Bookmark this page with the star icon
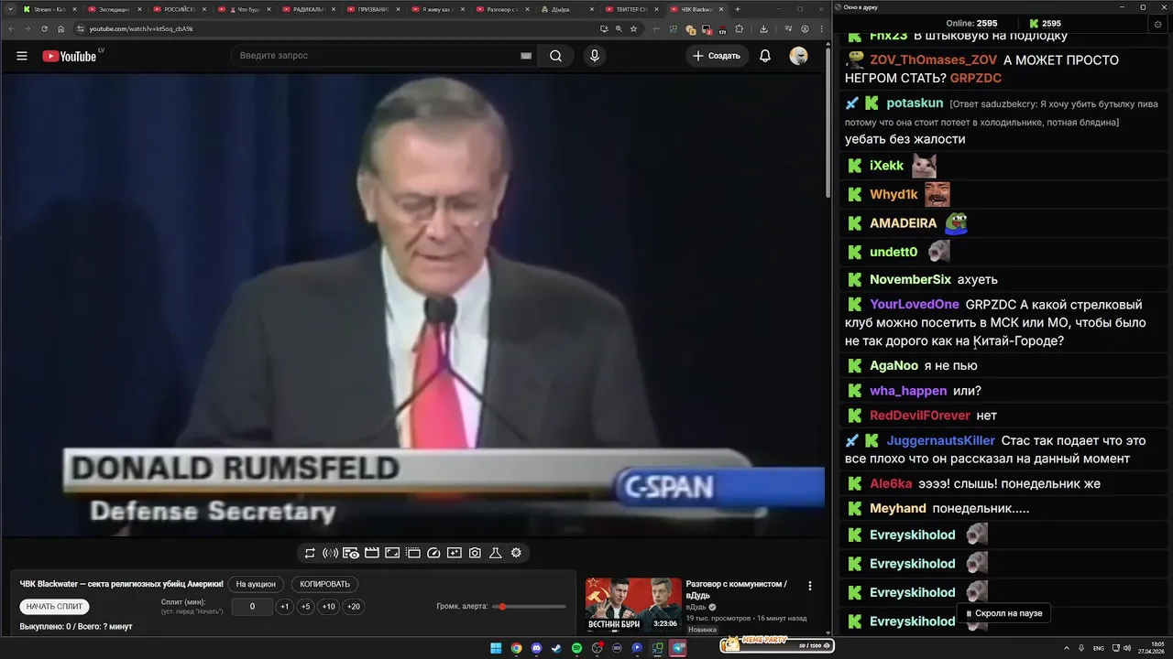Viewport: 1173px width, 659px height. (x=633, y=28)
